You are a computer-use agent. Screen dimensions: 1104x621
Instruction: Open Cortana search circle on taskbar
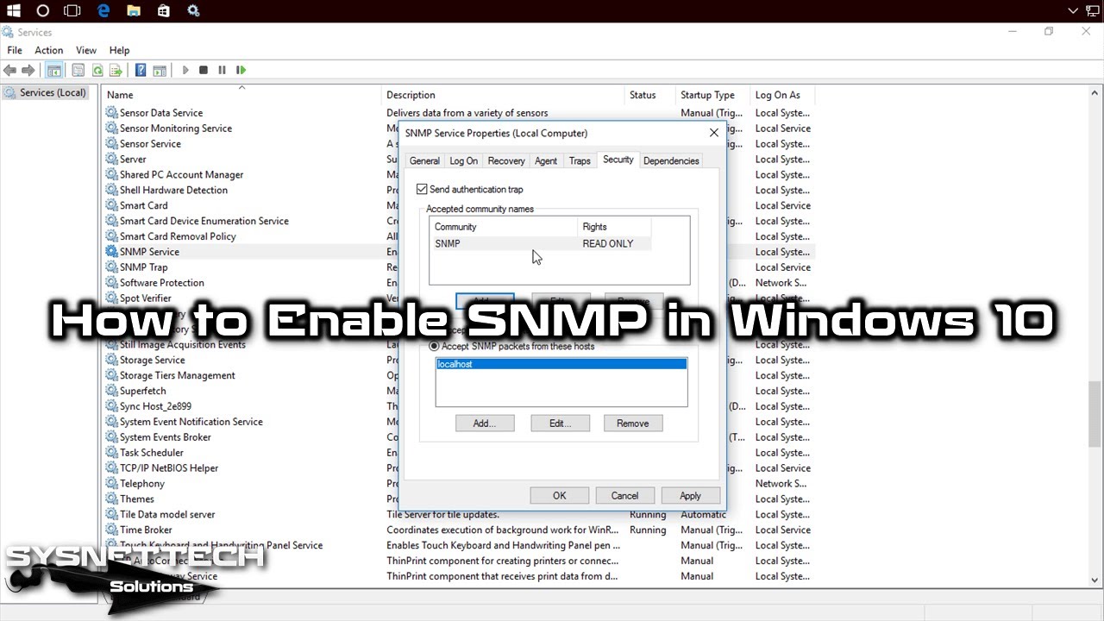pos(43,10)
